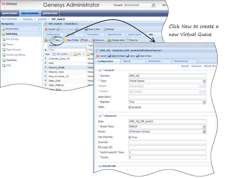
Task: Click the Environment tenant link in dialog
Action: pyautogui.click(x=136, y=86)
